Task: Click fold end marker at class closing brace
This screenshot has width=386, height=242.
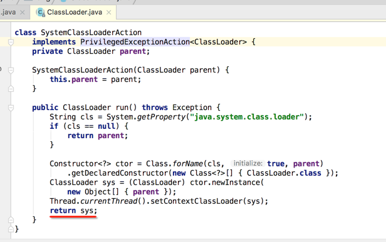Action: [11, 229]
